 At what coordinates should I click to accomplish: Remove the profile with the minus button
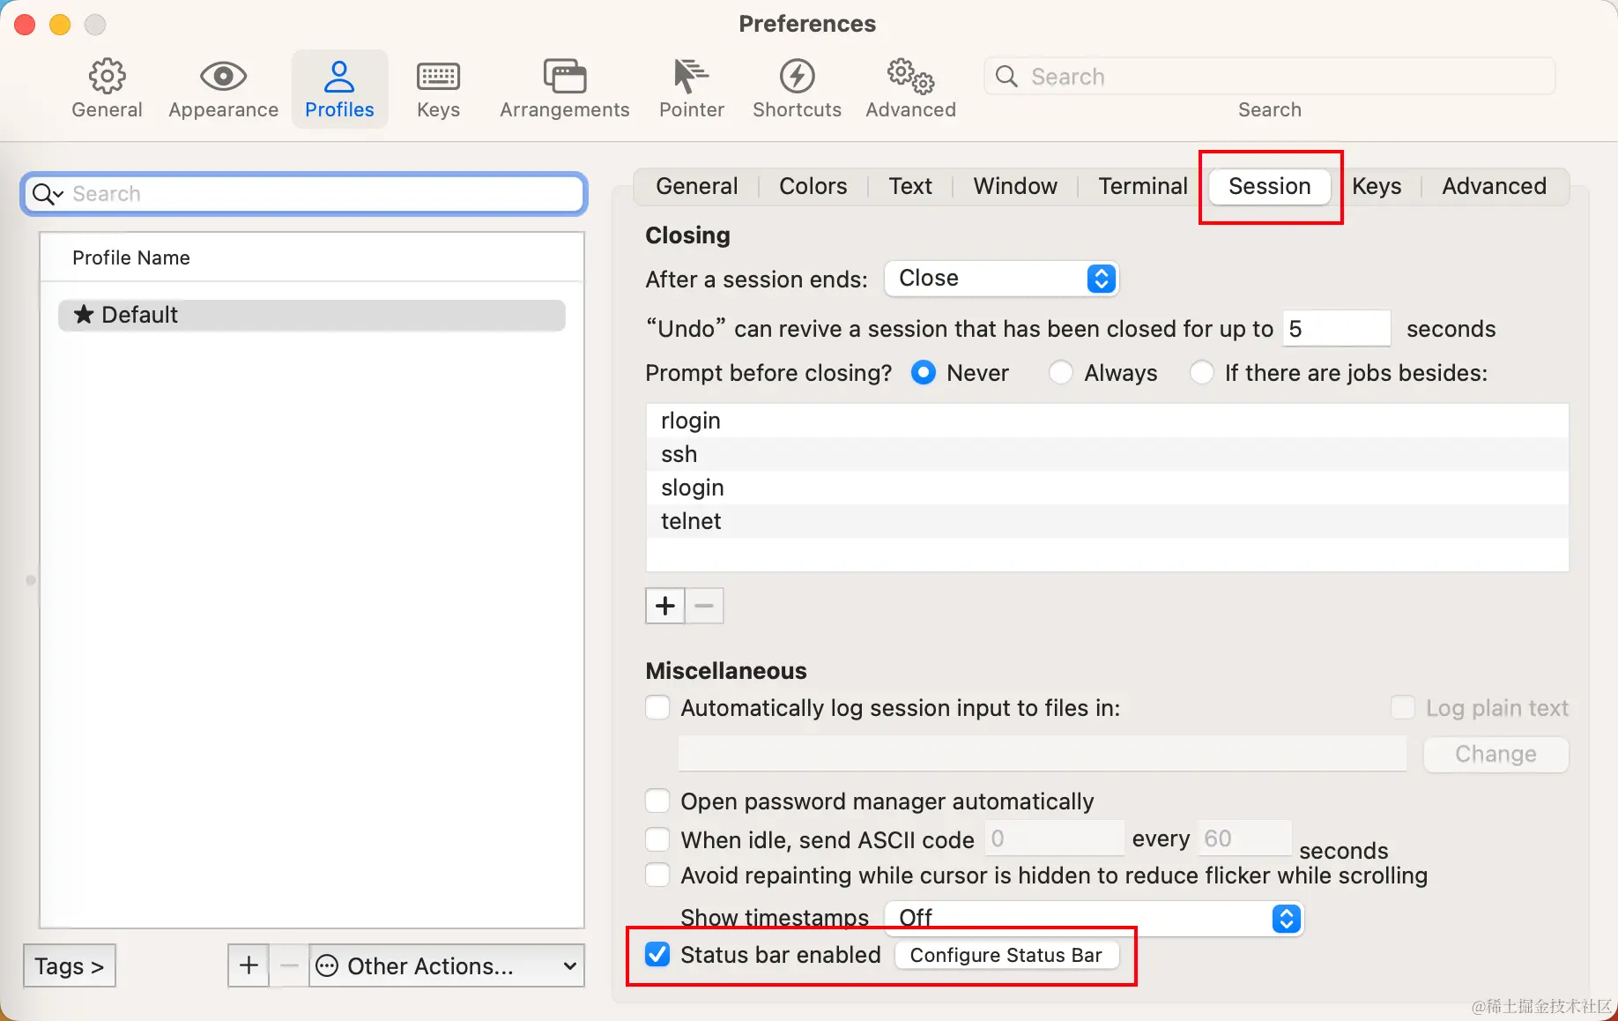coord(289,965)
